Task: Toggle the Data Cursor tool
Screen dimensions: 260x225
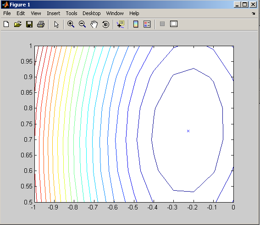Action: point(121,24)
